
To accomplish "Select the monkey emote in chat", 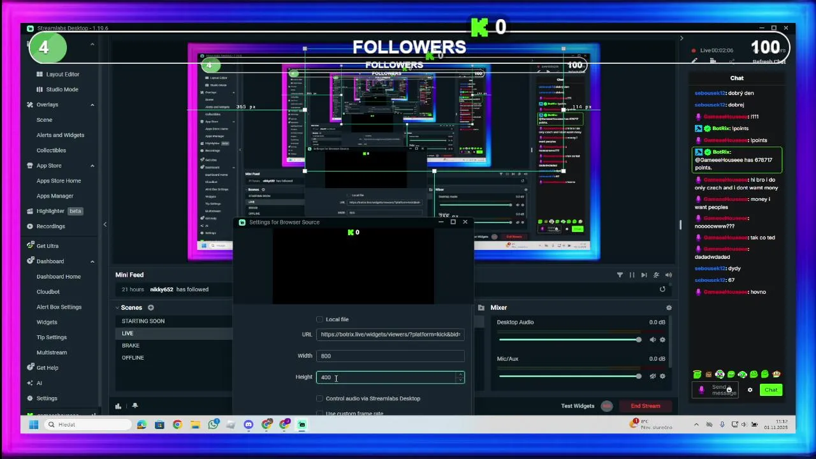I will pos(776,375).
